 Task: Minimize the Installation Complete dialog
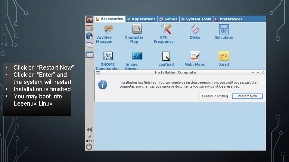[253, 72]
